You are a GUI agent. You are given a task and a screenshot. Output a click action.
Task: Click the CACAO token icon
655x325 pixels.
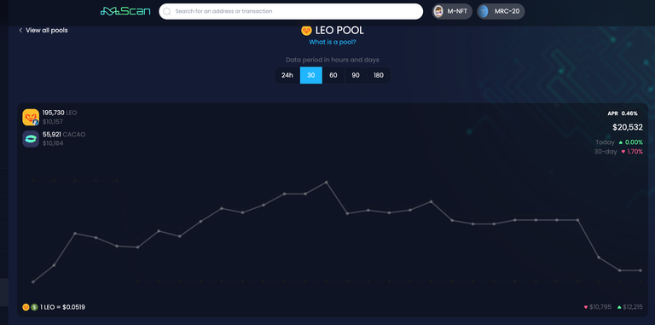point(31,139)
